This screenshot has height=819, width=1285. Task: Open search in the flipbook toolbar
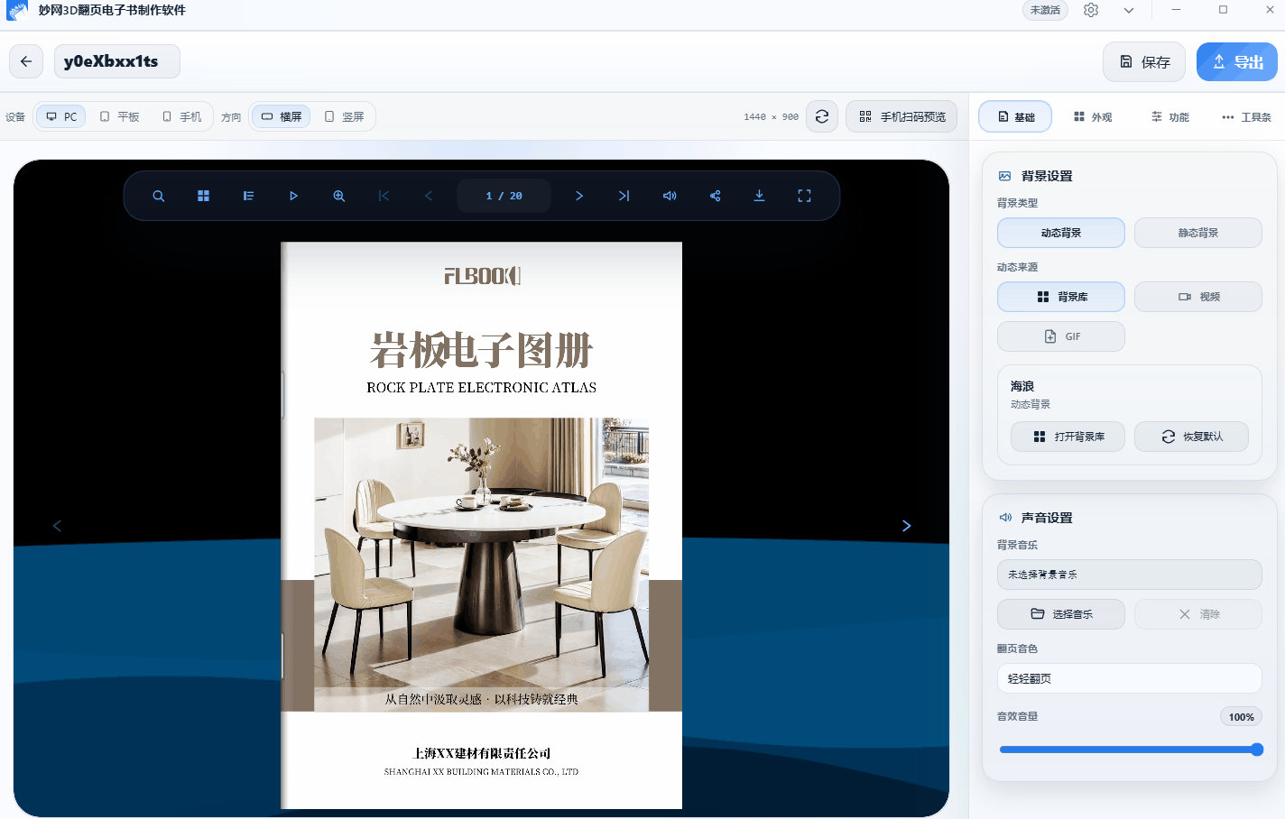tap(159, 196)
